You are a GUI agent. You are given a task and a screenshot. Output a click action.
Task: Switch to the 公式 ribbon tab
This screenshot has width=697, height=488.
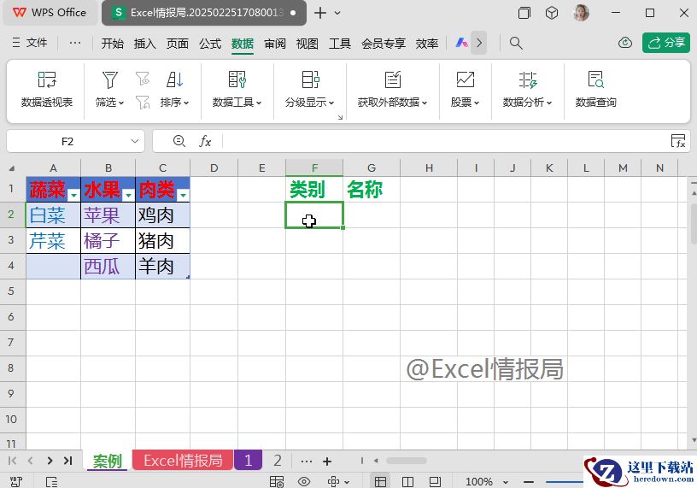pos(210,43)
